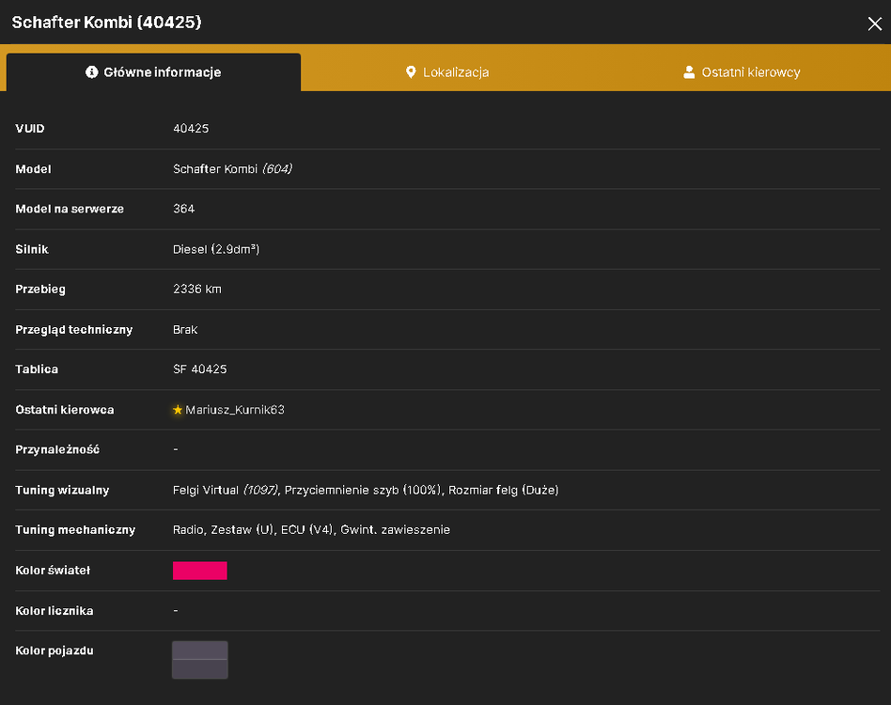Click the bottom half of Kolor pojazdu swatch
Image resolution: width=891 pixels, height=705 pixels.
click(x=200, y=669)
